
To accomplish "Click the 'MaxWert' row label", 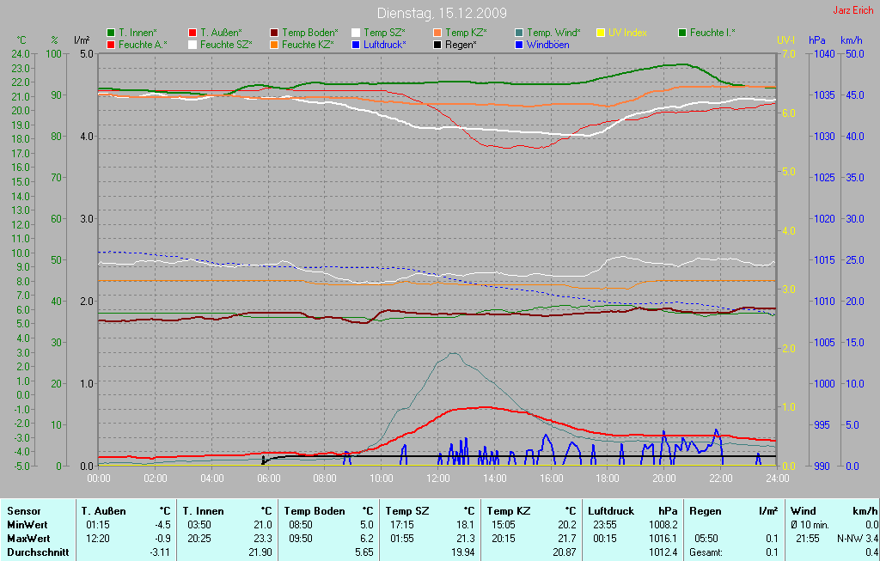I will coord(28,539).
